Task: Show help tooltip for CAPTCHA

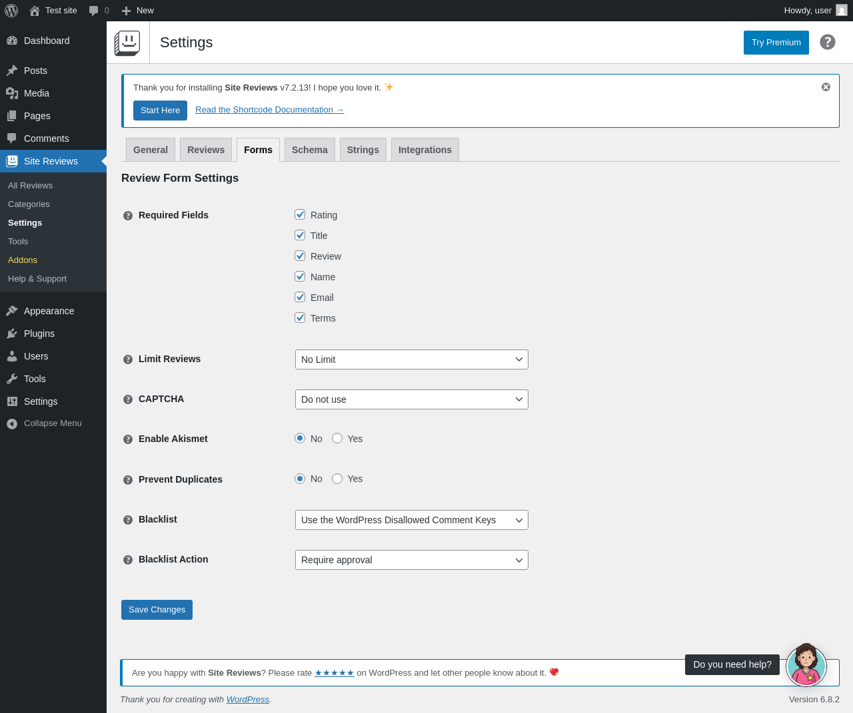Action: tap(128, 399)
